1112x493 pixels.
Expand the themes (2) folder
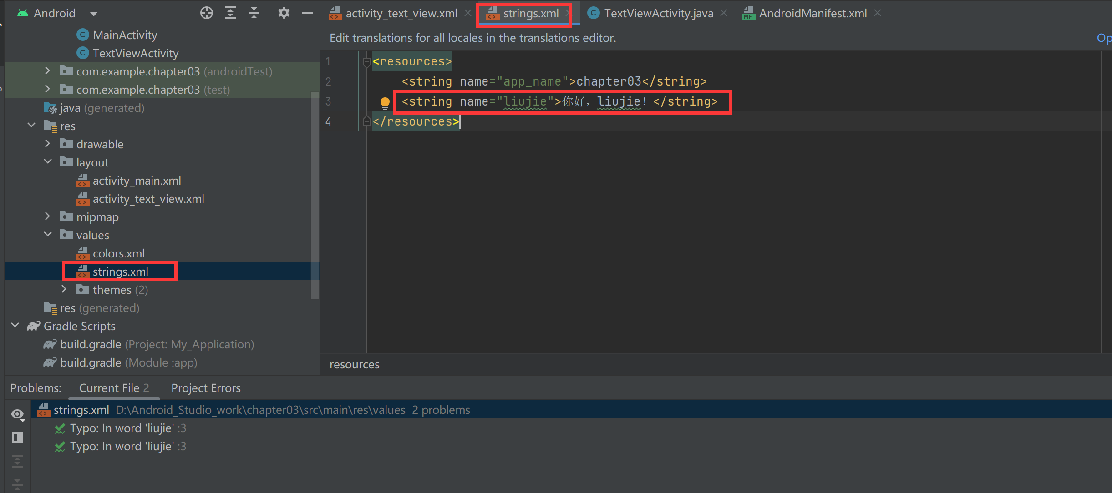(x=64, y=289)
